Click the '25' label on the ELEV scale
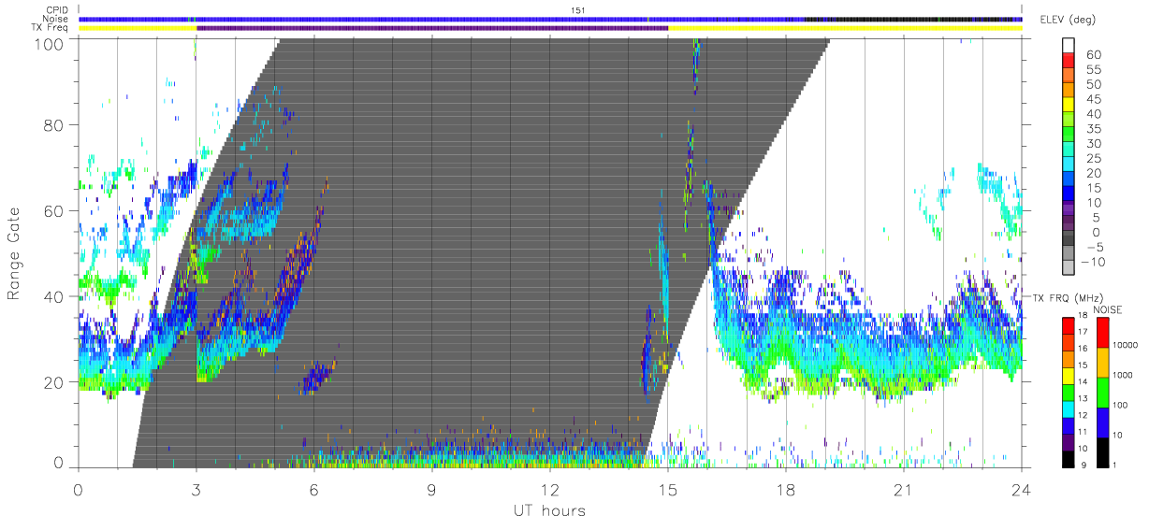The height and width of the screenshot is (530, 1149). tap(1096, 159)
